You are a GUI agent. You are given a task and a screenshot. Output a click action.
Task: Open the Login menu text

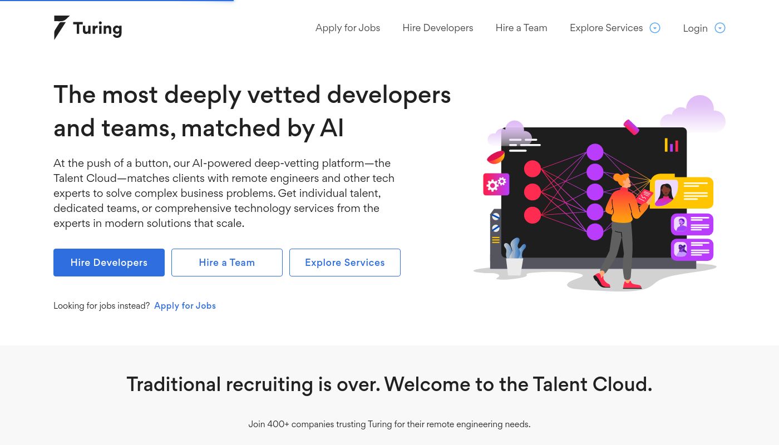click(x=695, y=28)
